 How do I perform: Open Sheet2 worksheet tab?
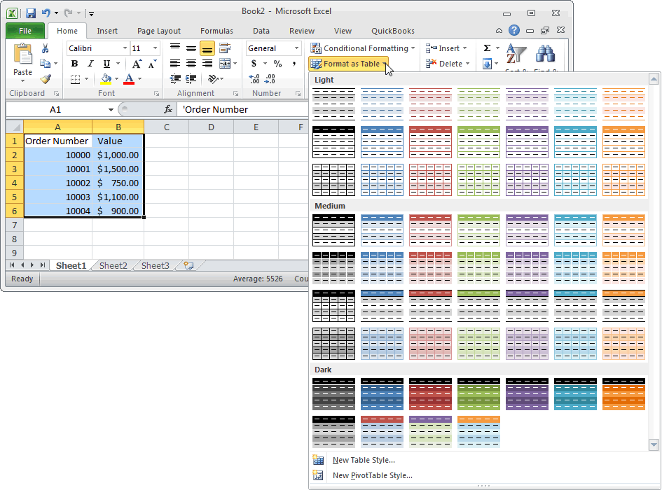click(113, 265)
